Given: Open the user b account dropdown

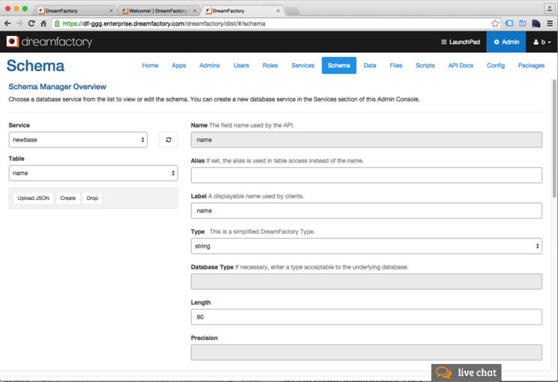Looking at the screenshot, I should (x=542, y=42).
